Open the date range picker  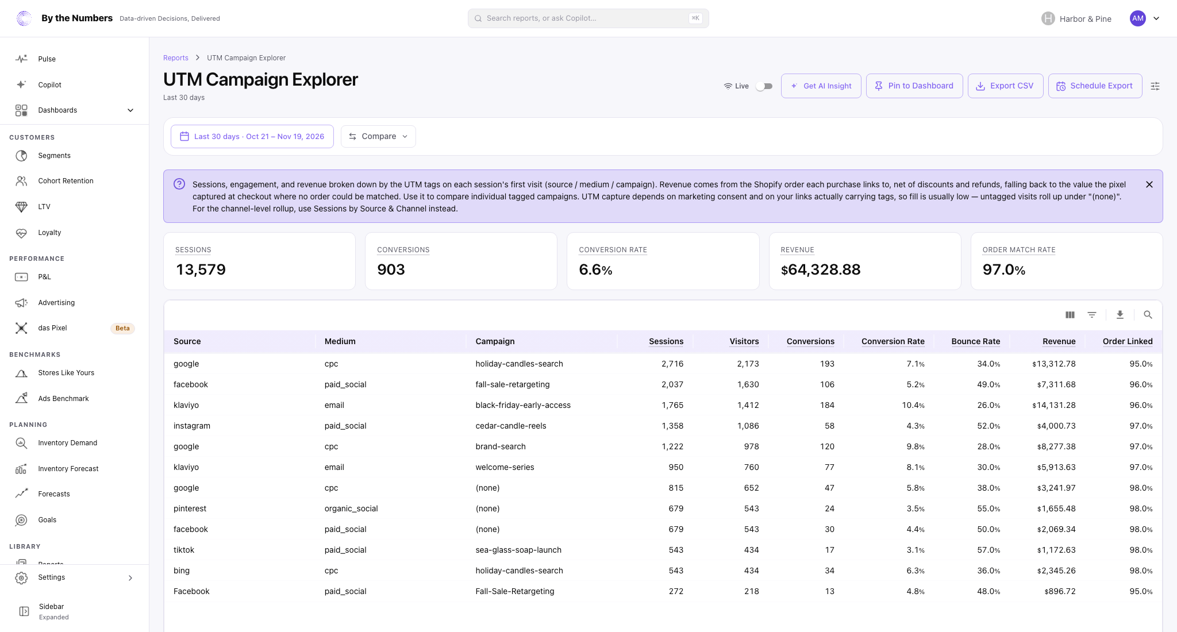coord(252,137)
